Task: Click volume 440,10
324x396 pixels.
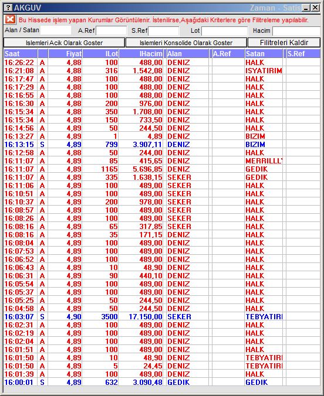Action: (x=151, y=276)
